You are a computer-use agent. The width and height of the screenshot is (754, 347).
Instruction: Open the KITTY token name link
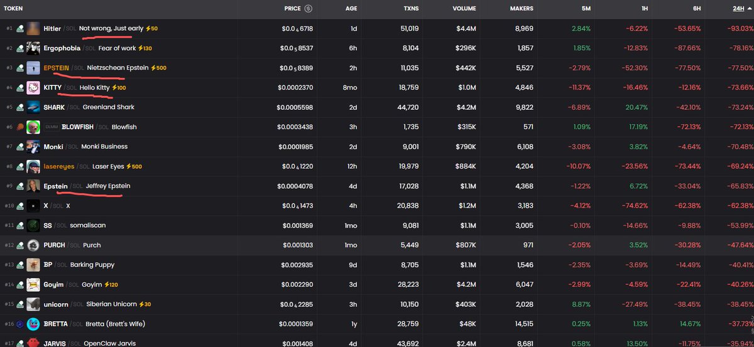click(x=52, y=87)
